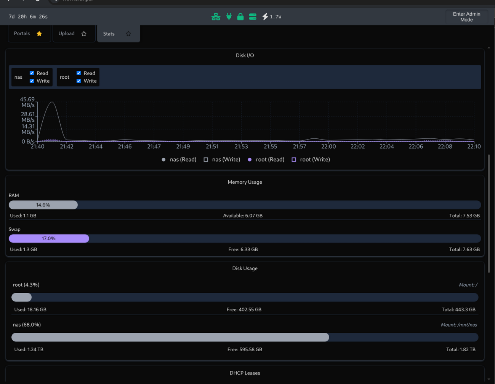Click the network status icon
The image size is (495, 384).
tap(216, 17)
